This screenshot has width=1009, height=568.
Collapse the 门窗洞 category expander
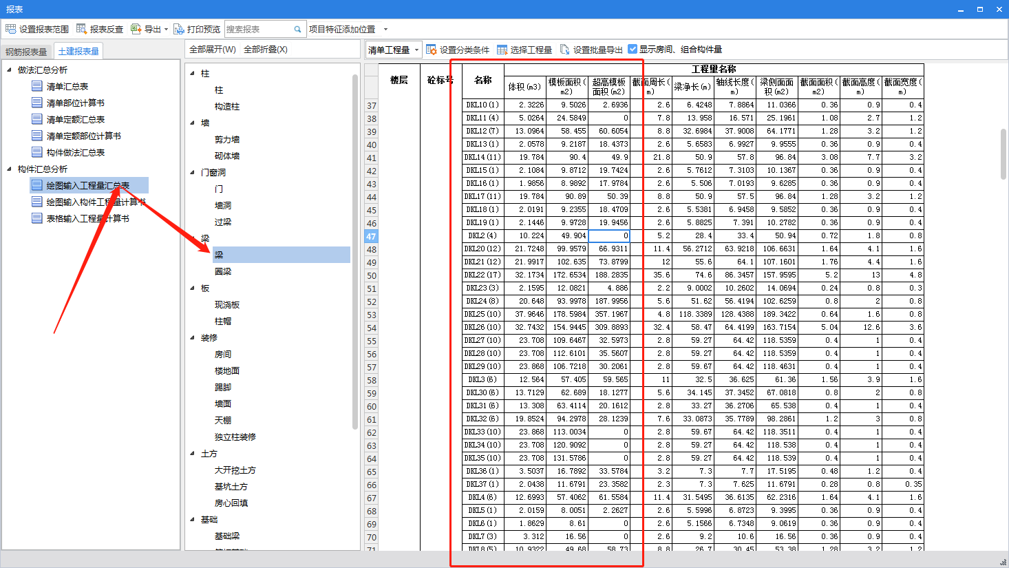pos(193,172)
